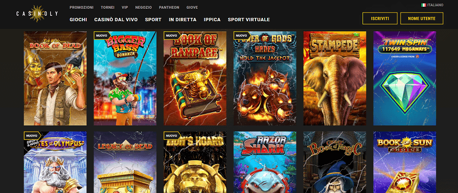Viewport: 458px width, 193px height.
Task: Open the Book of Magic game
Action: click(335, 162)
